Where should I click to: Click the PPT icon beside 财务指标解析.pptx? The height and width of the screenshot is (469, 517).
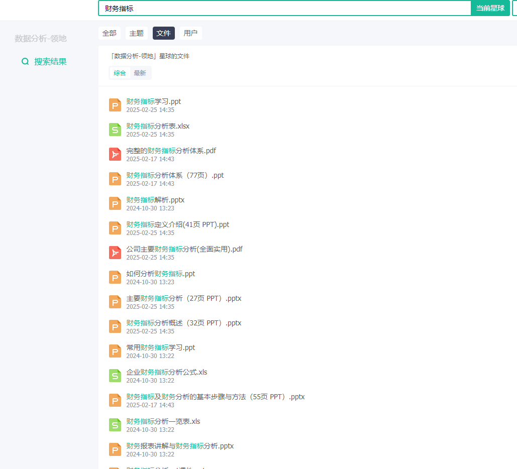(115, 204)
